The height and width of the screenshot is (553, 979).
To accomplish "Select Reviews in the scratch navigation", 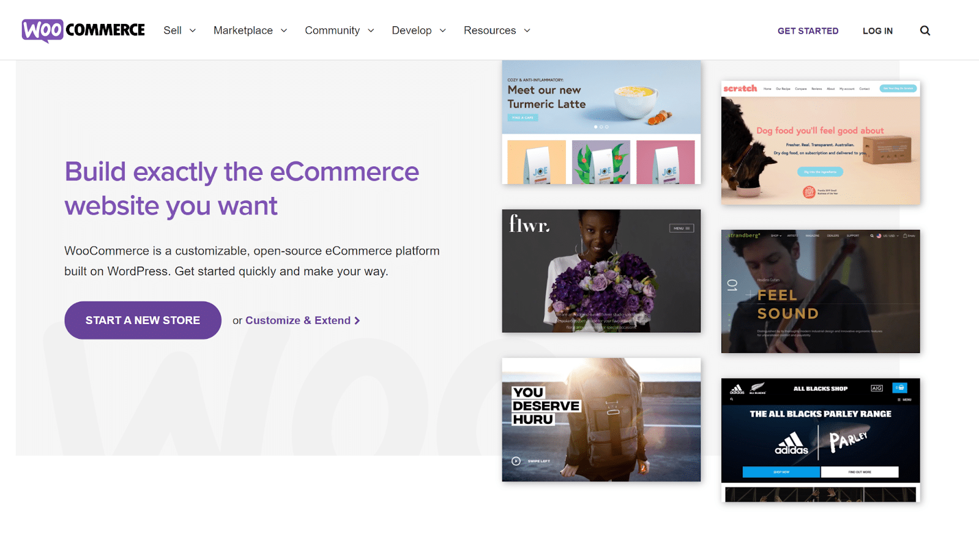I will (816, 88).
